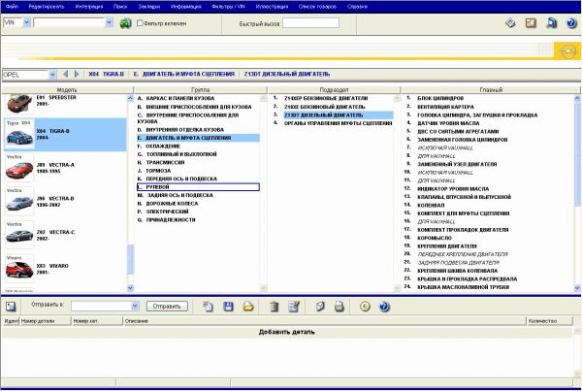Open the Список товаров menu
This screenshot has height=391, width=582.
tap(317, 7)
